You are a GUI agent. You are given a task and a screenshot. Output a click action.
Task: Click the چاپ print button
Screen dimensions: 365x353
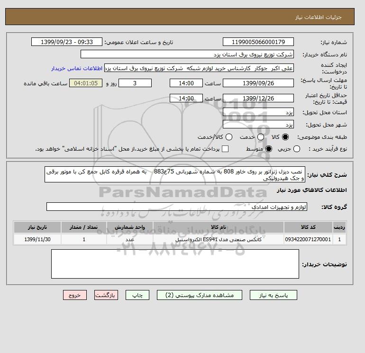[x=137, y=295]
